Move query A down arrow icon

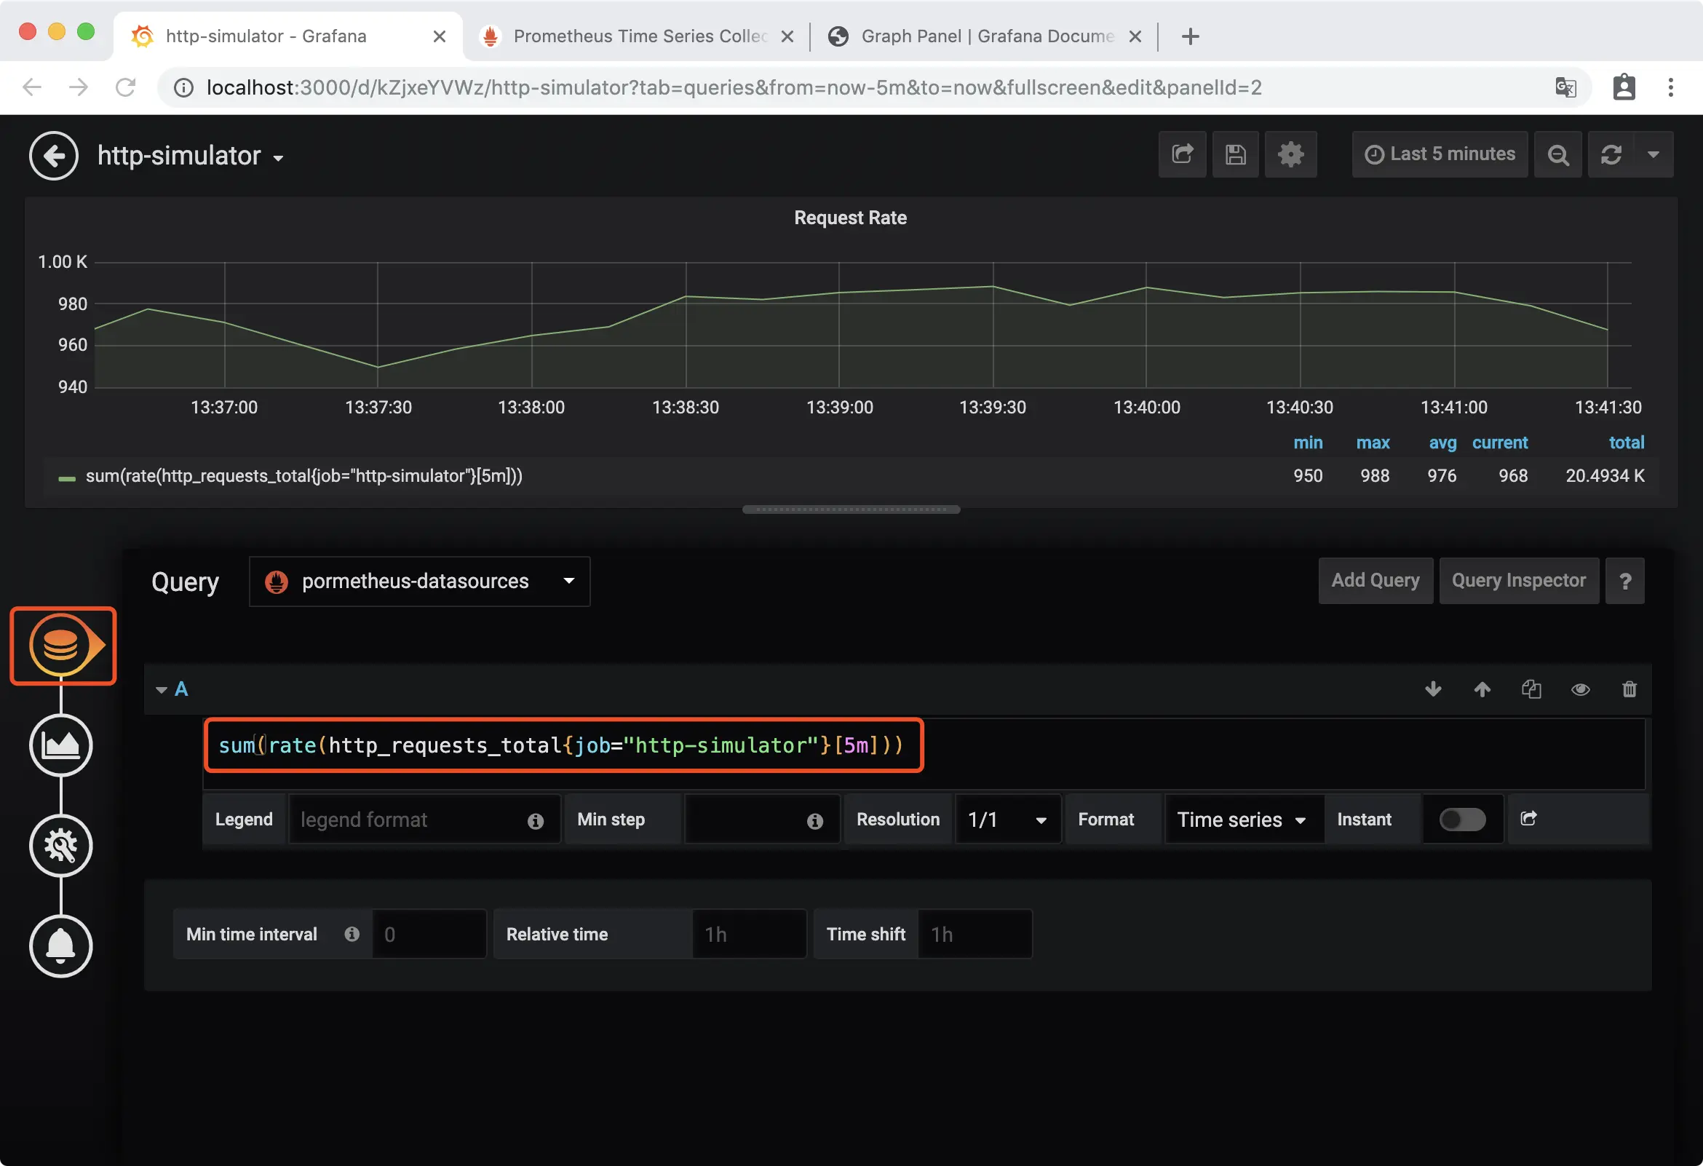1433,689
